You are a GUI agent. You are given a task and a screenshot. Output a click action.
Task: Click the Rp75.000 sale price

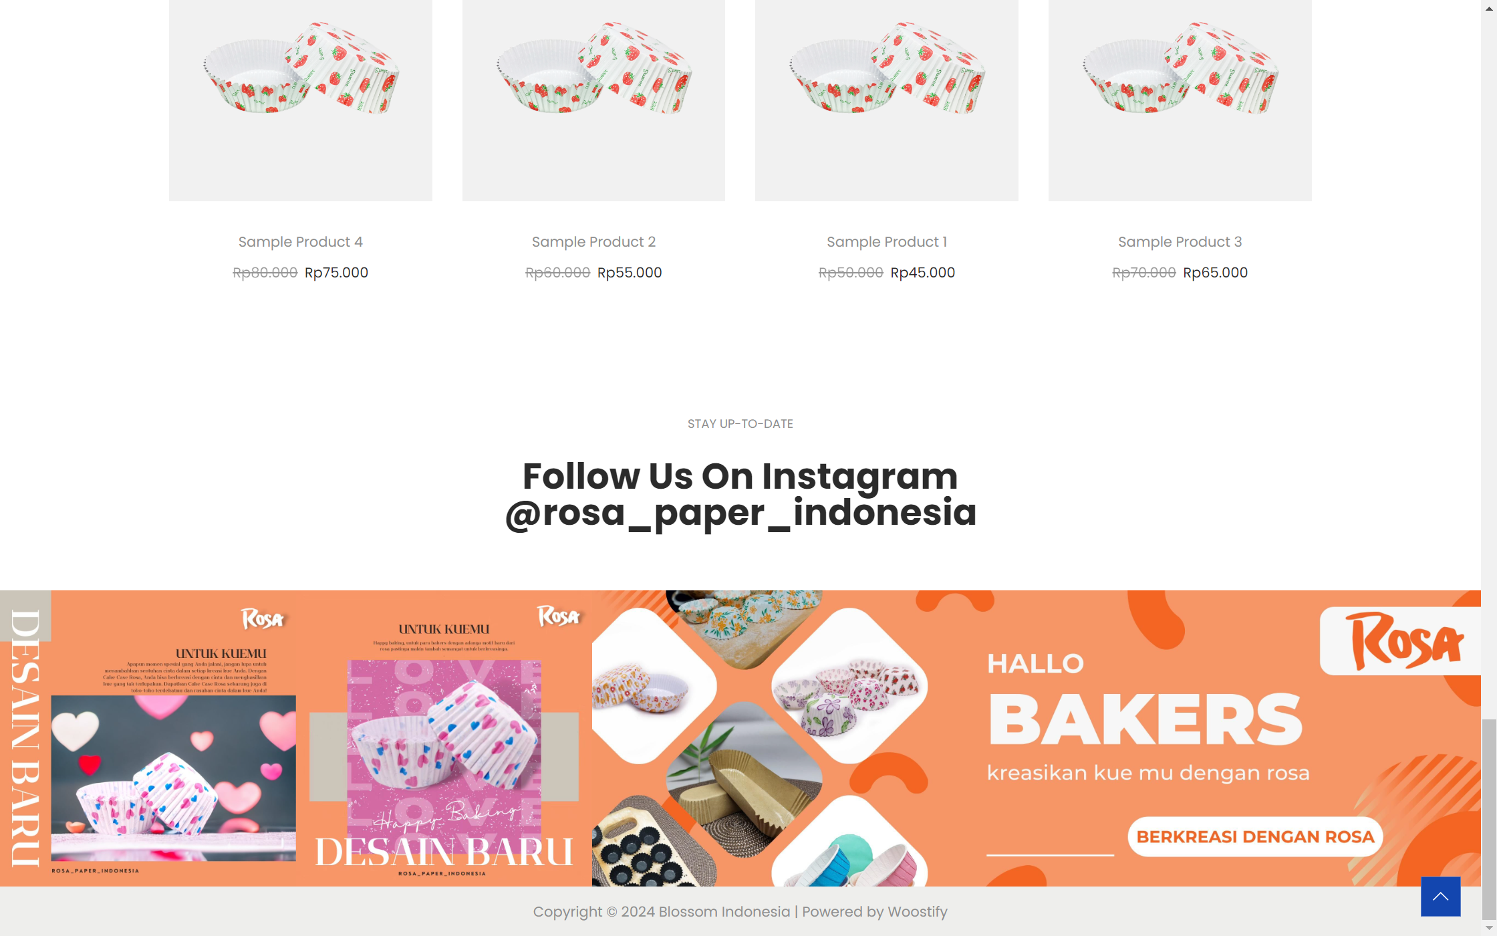[x=336, y=273]
